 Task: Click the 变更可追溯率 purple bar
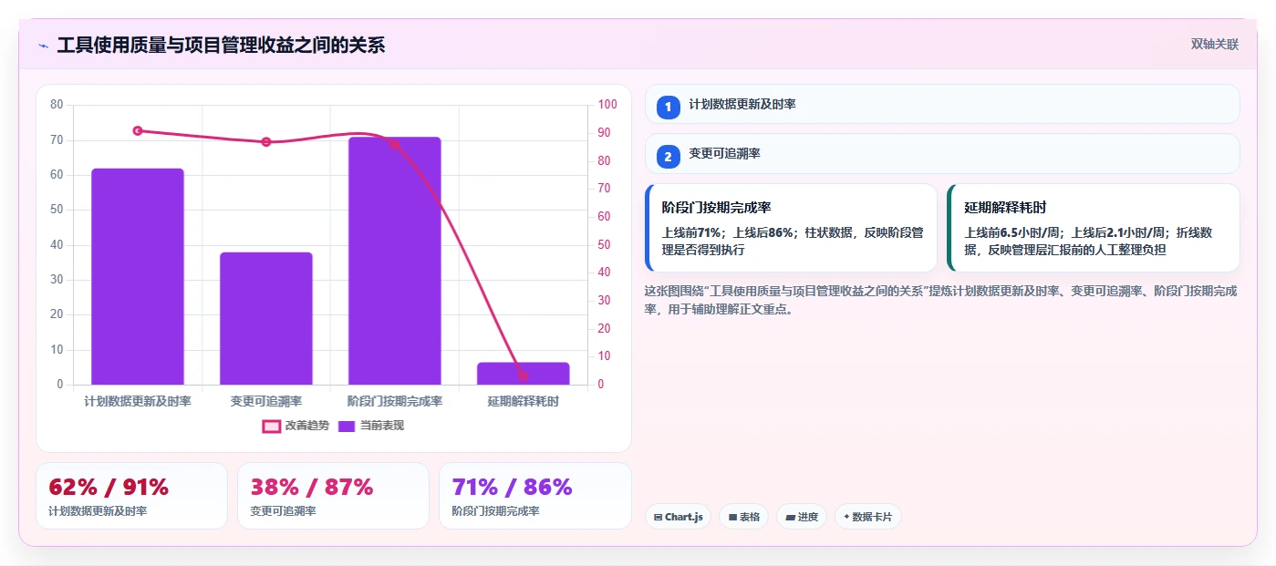pyautogui.click(x=266, y=318)
